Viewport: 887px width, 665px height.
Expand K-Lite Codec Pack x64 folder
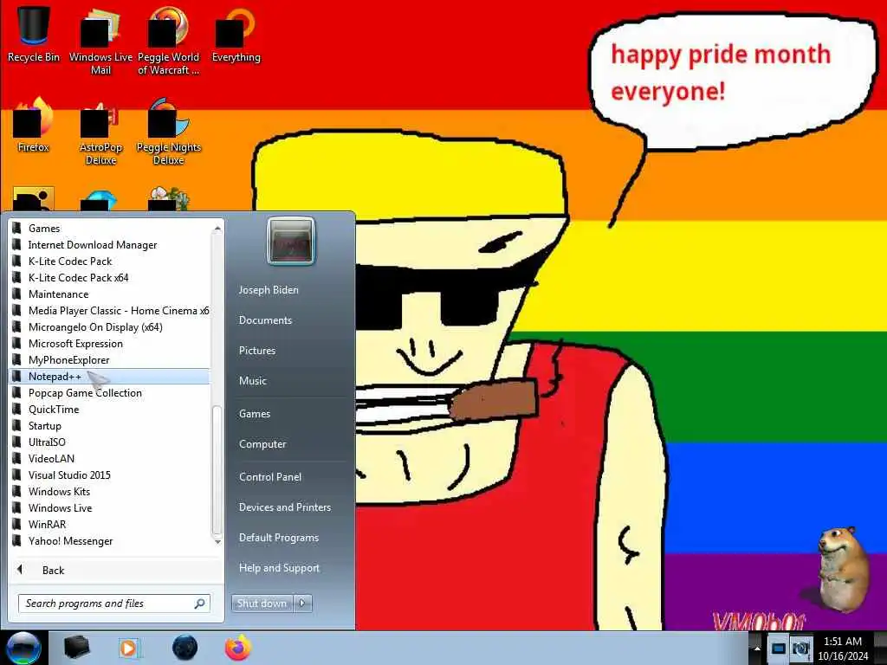(108, 278)
